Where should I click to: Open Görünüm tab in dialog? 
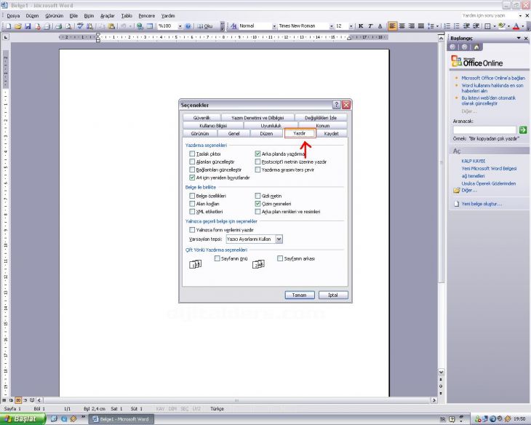(199, 133)
